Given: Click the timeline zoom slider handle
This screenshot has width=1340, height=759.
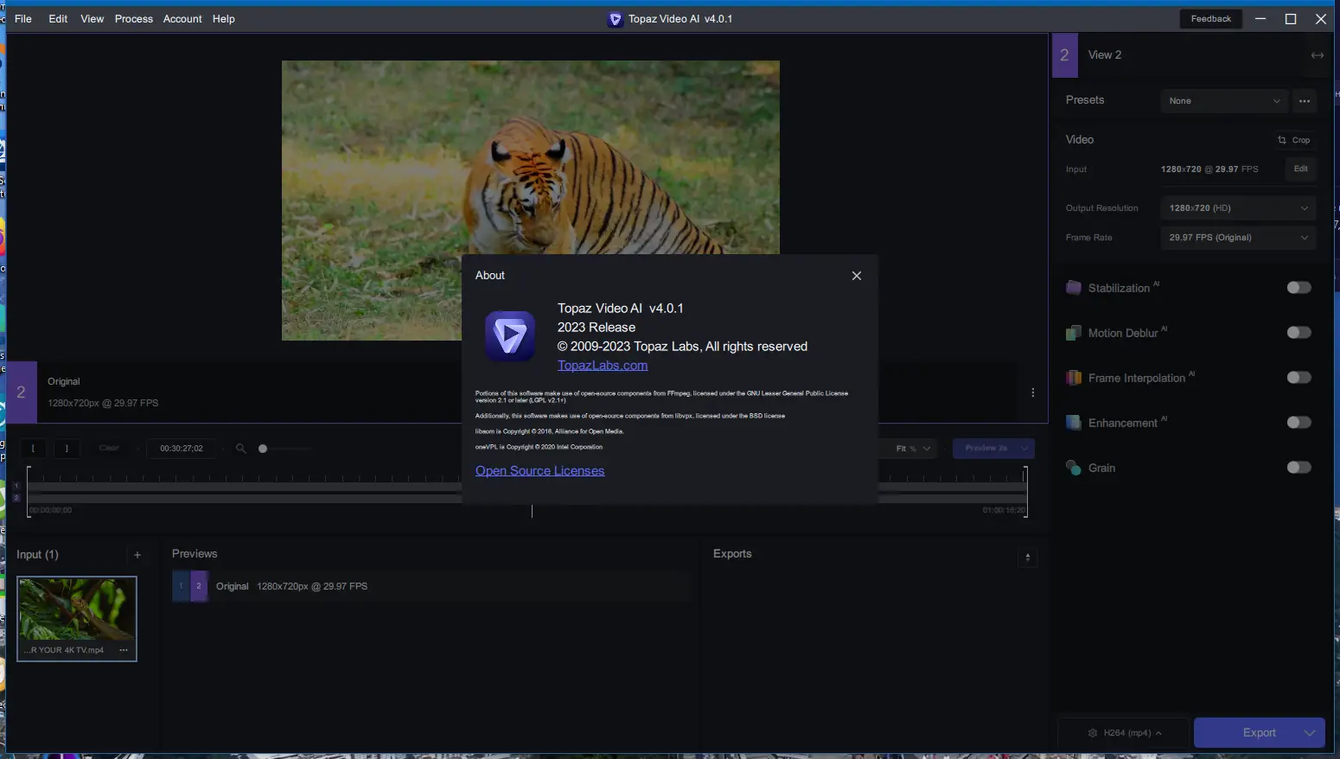Looking at the screenshot, I should pyautogui.click(x=263, y=449).
